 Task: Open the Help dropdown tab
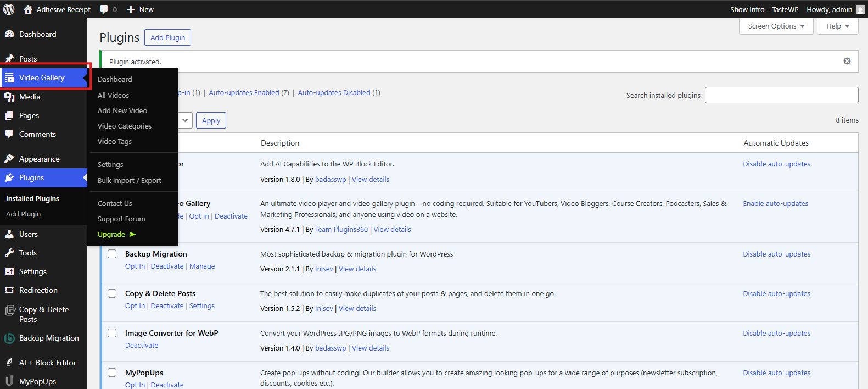tap(837, 26)
